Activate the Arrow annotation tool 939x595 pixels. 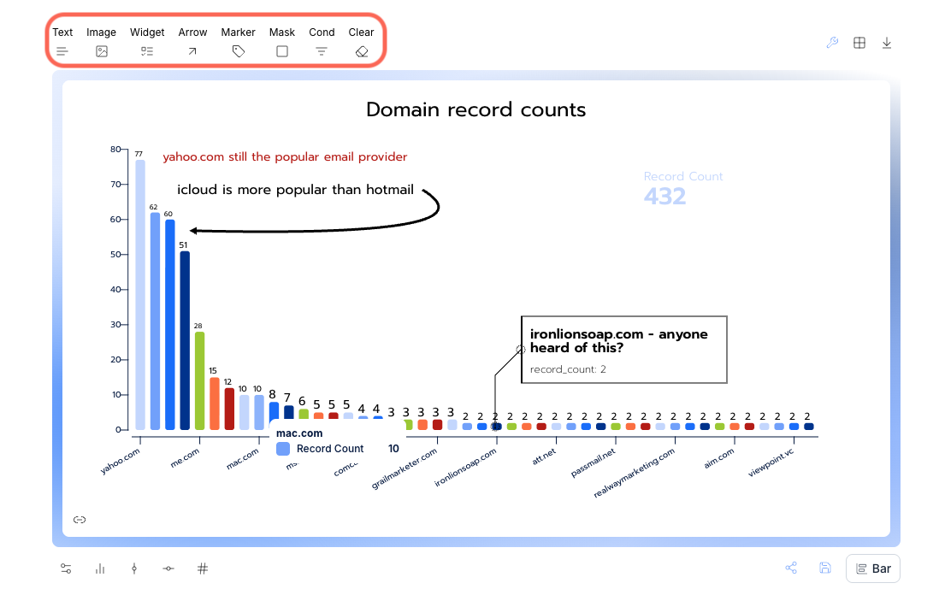coord(192,43)
